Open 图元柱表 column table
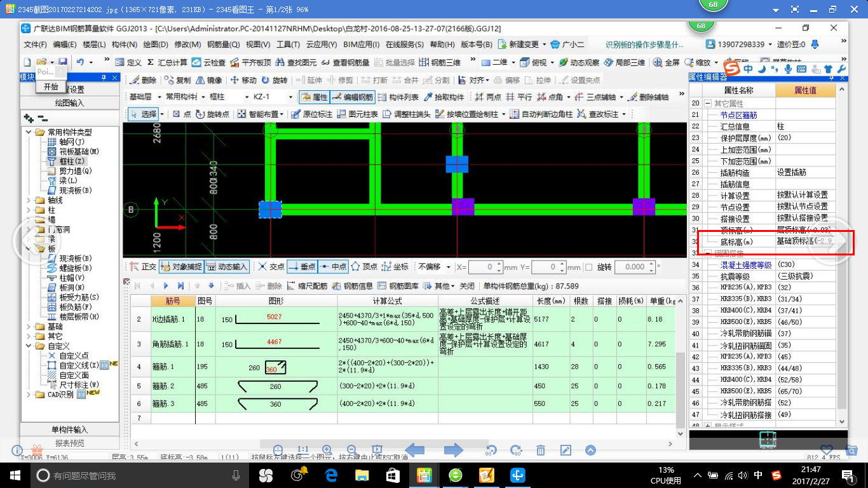The height and width of the screenshot is (488, 868). click(358, 114)
